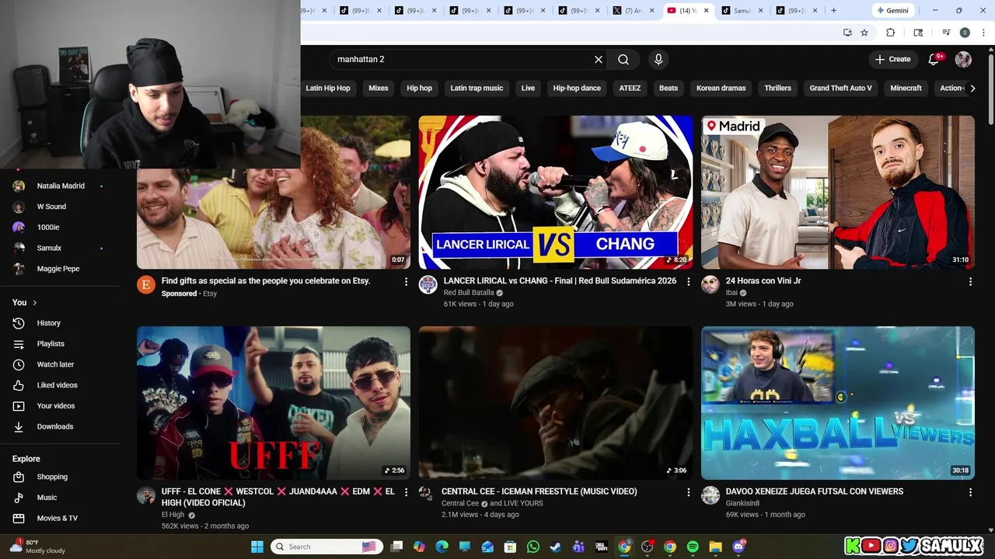Open a new browser tab

[x=833, y=10]
